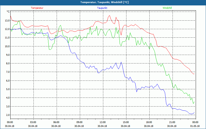Click the 8,0 y-axis value

coord(8,63)
